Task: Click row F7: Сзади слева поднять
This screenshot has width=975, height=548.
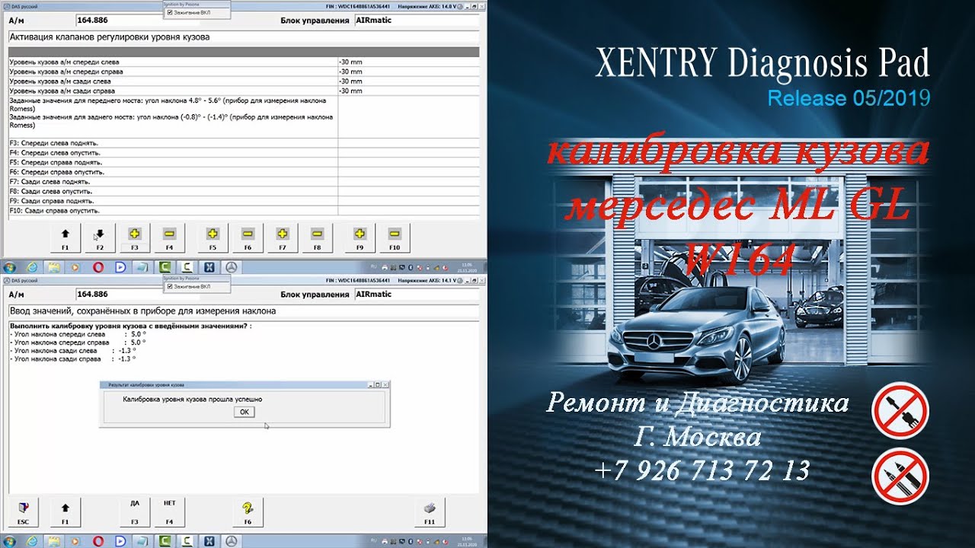Action: click(x=243, y=182)
